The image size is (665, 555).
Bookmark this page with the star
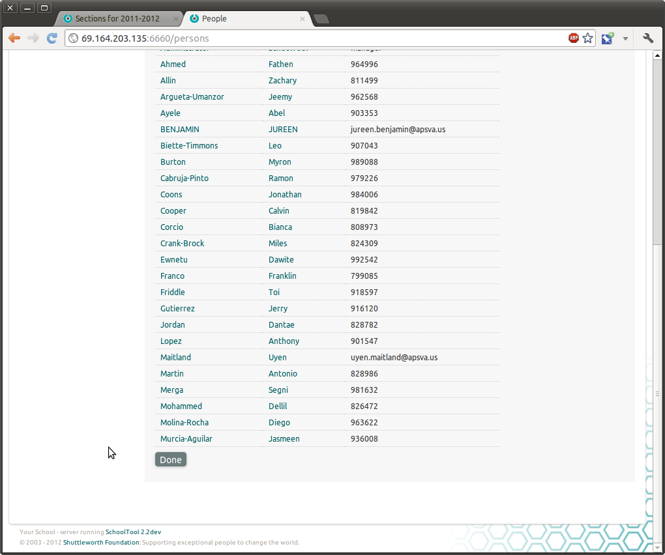(x=588, y=38)
